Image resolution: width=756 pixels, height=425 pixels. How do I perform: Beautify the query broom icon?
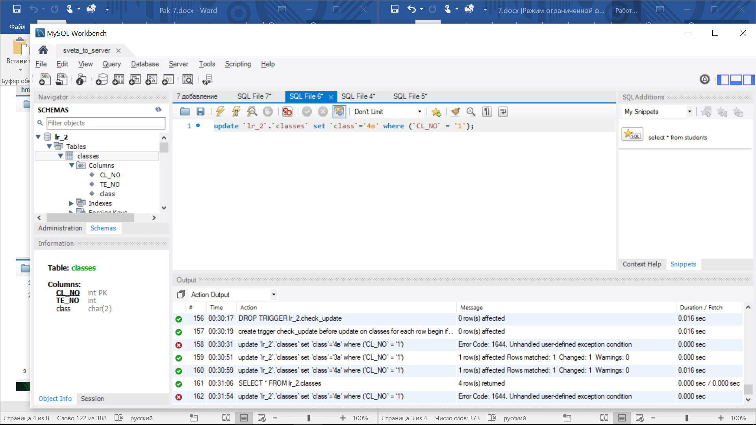[x=455, y=112]
